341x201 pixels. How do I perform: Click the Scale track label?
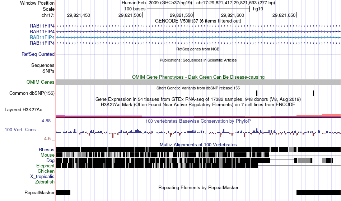(x=48, y=9)
